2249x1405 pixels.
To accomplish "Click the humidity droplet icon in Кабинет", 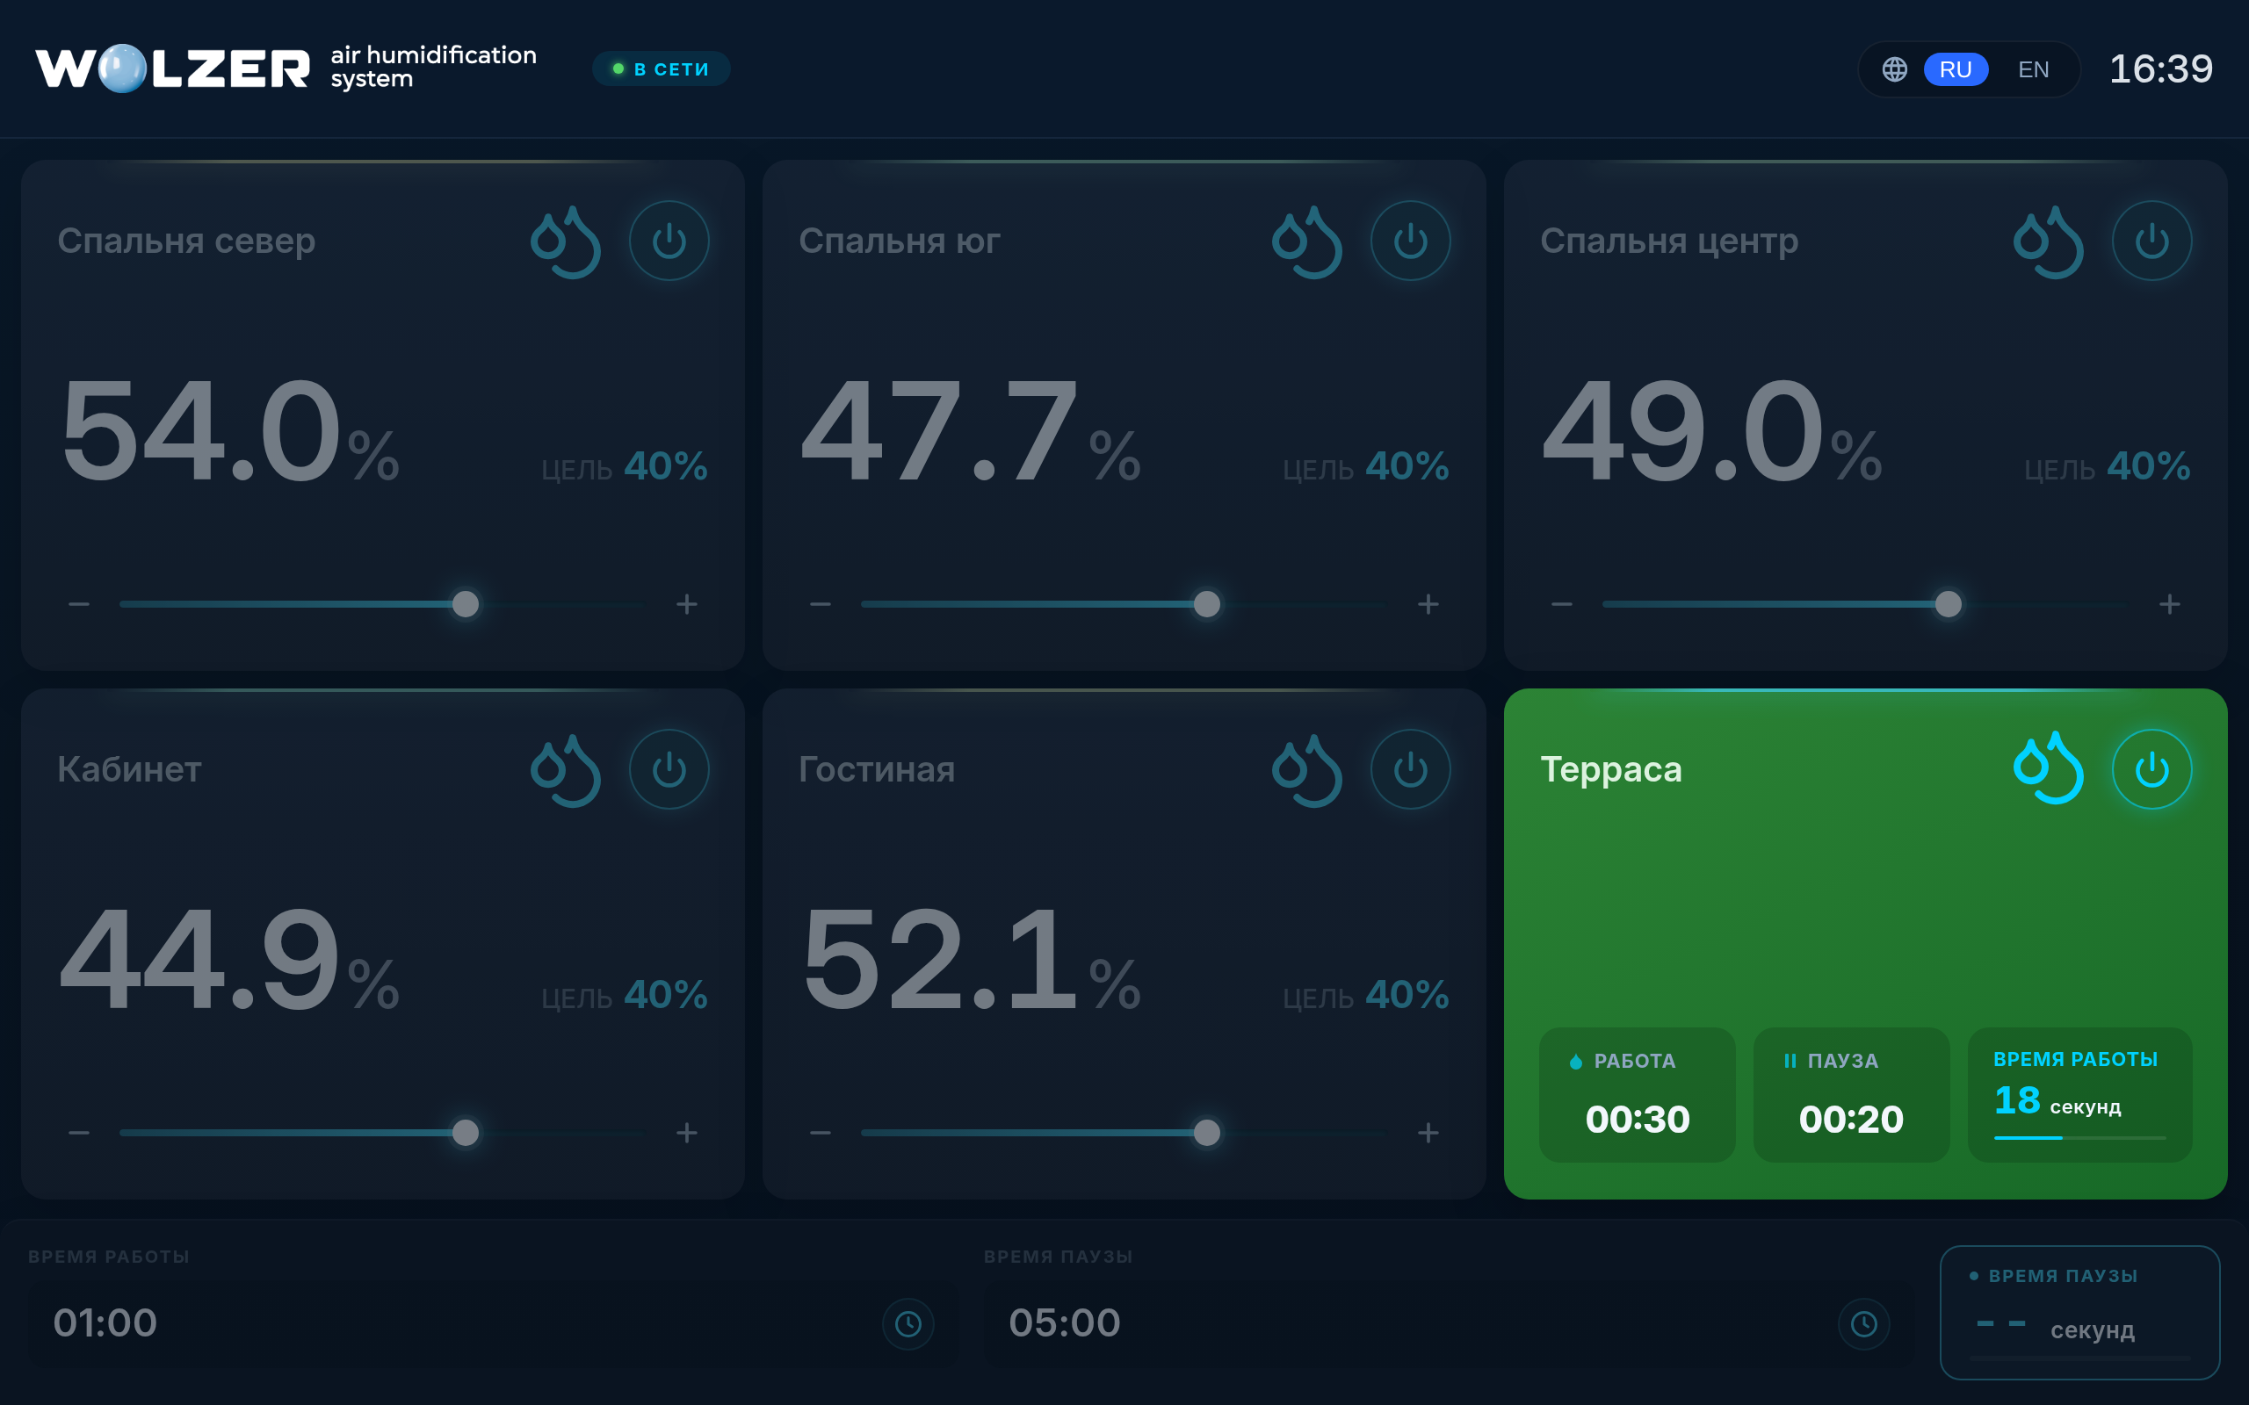I will (565, 770).
